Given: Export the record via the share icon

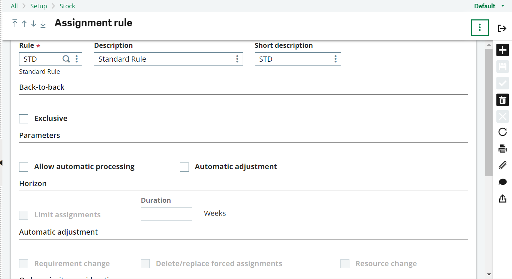Looking at the screenshot, I should 502,198.
